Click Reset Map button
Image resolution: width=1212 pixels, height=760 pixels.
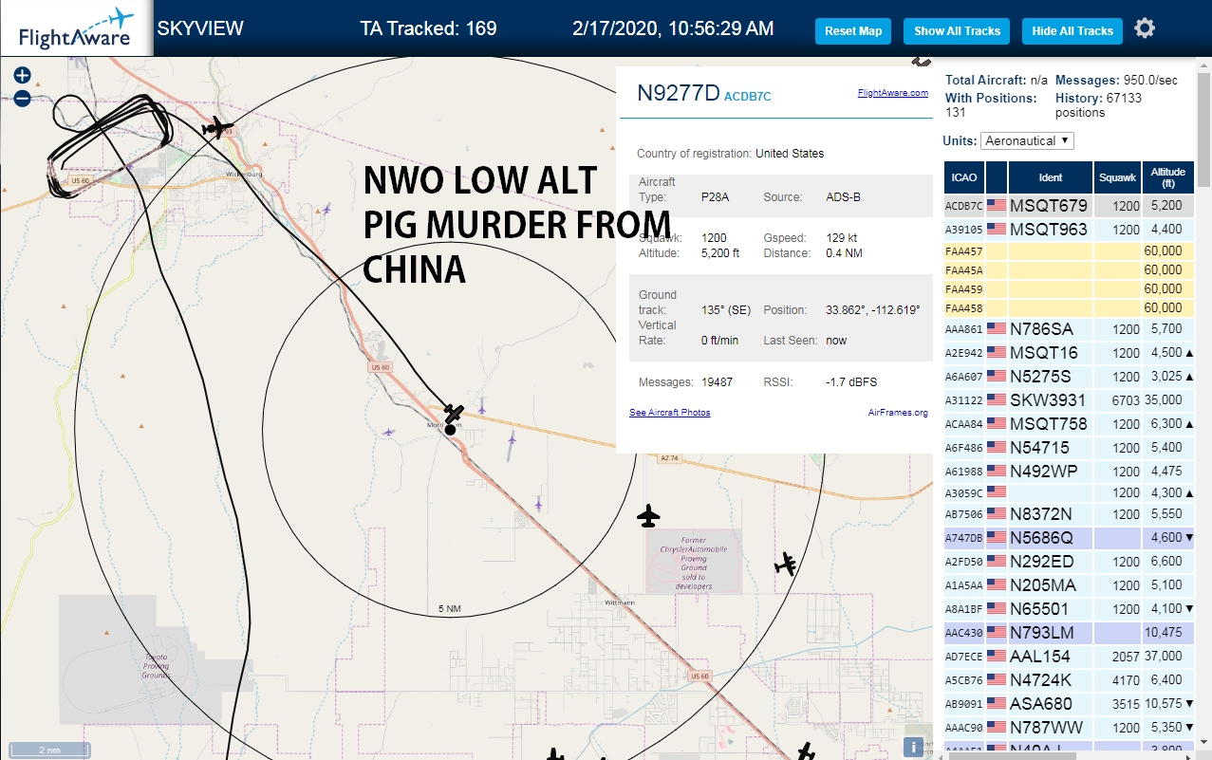click(853, 31)
